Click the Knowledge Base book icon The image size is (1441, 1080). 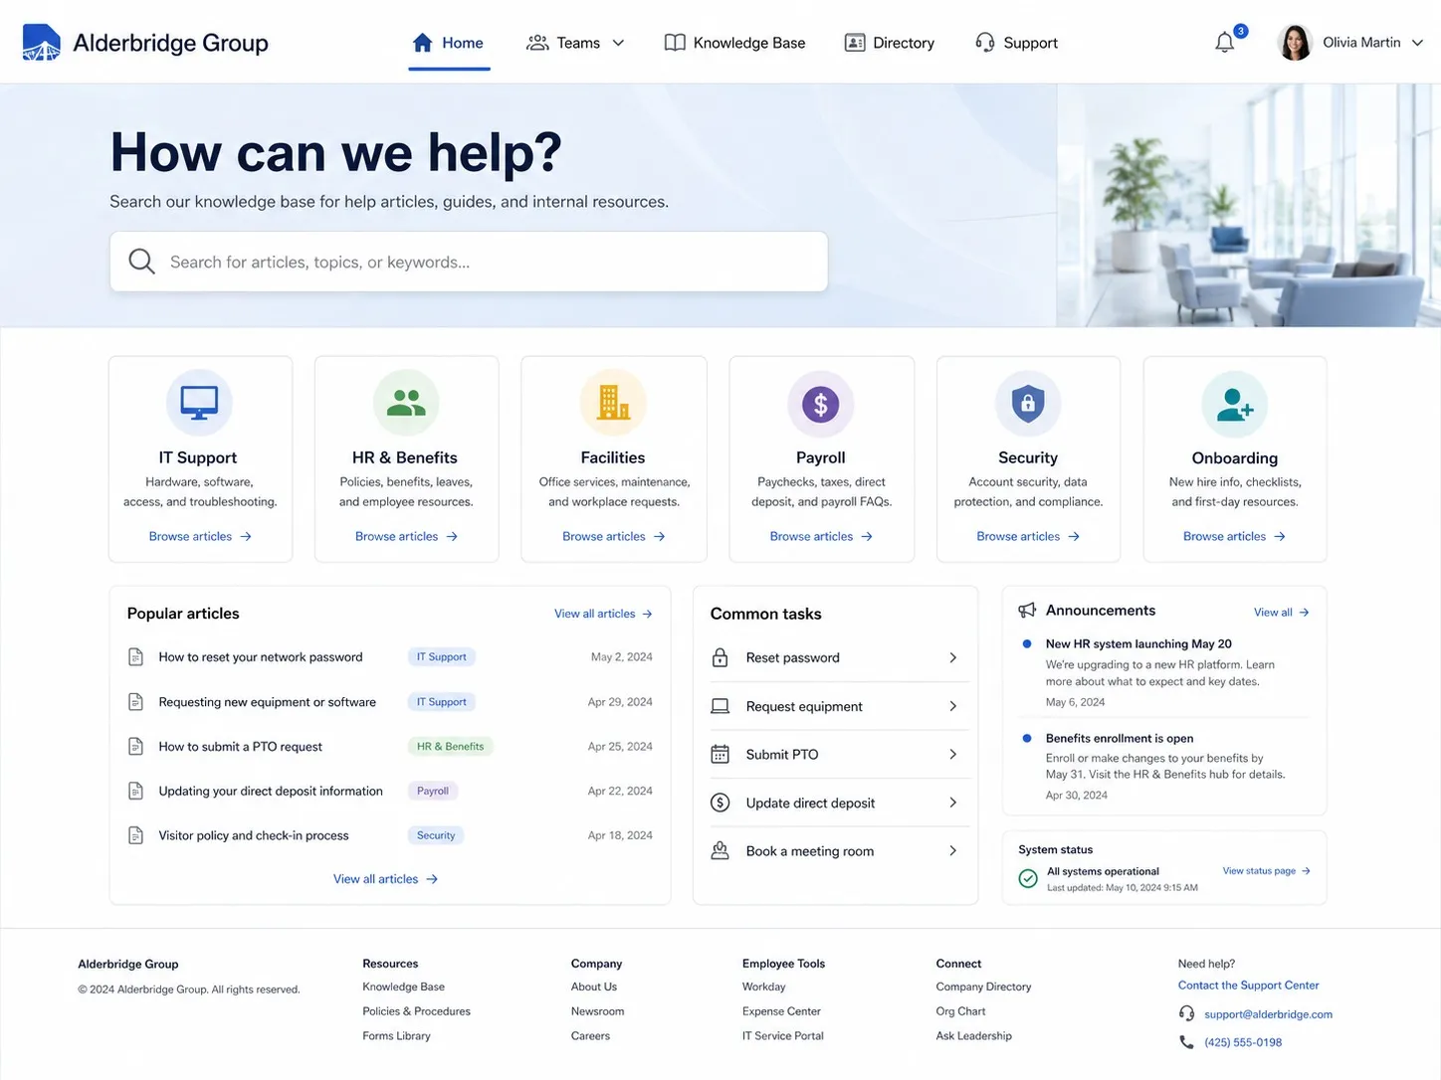[675, 43]
